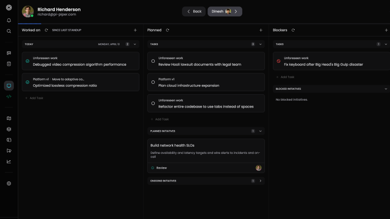Click Add Task under Blockers tasks
The width and height of the screenshot is (390, 219).
tap(287, 77)
